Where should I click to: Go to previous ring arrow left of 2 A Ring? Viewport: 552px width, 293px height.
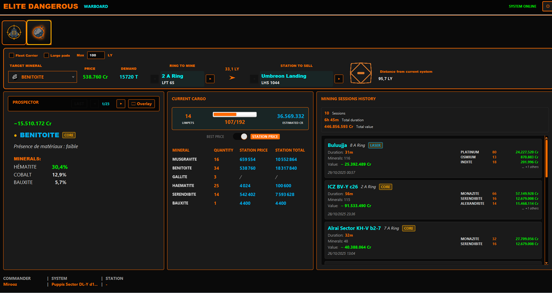(x=154, y=79)
